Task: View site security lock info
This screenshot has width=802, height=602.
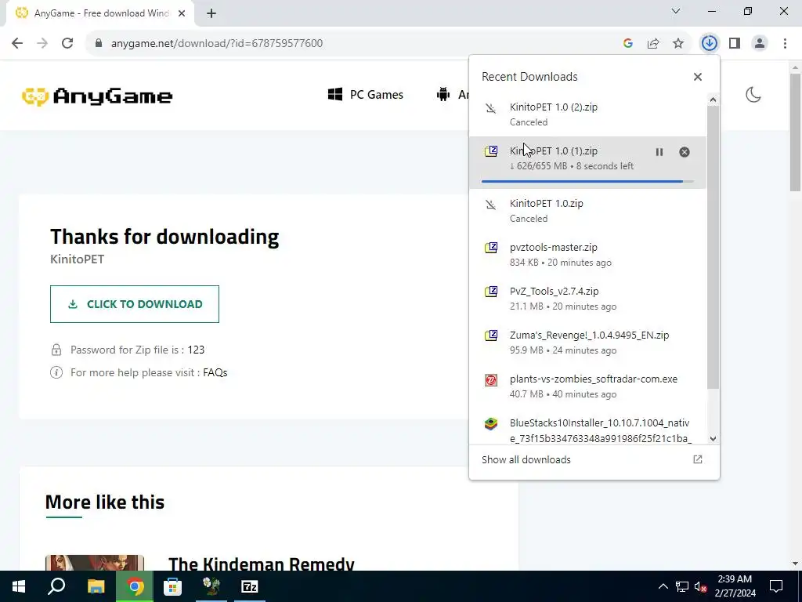Action: click(99, 44)
